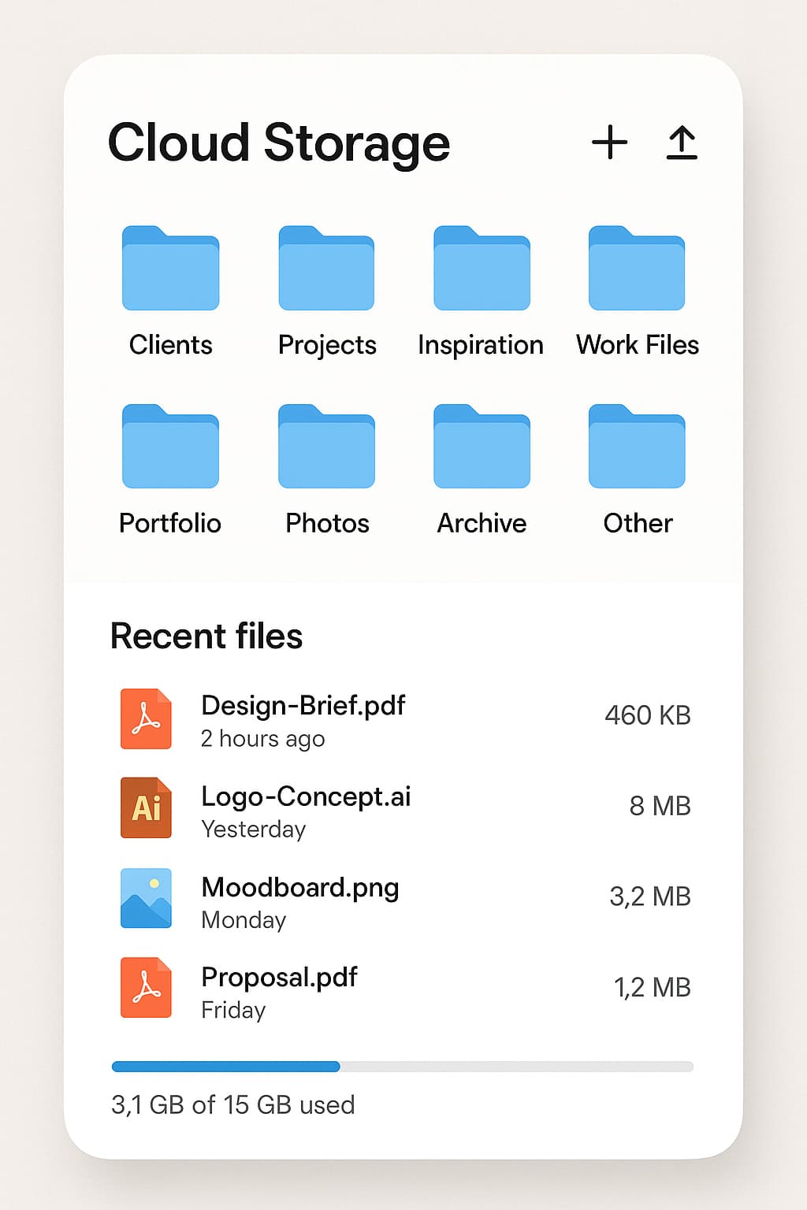Select the Moodboard.png file name

click(300, 888)
